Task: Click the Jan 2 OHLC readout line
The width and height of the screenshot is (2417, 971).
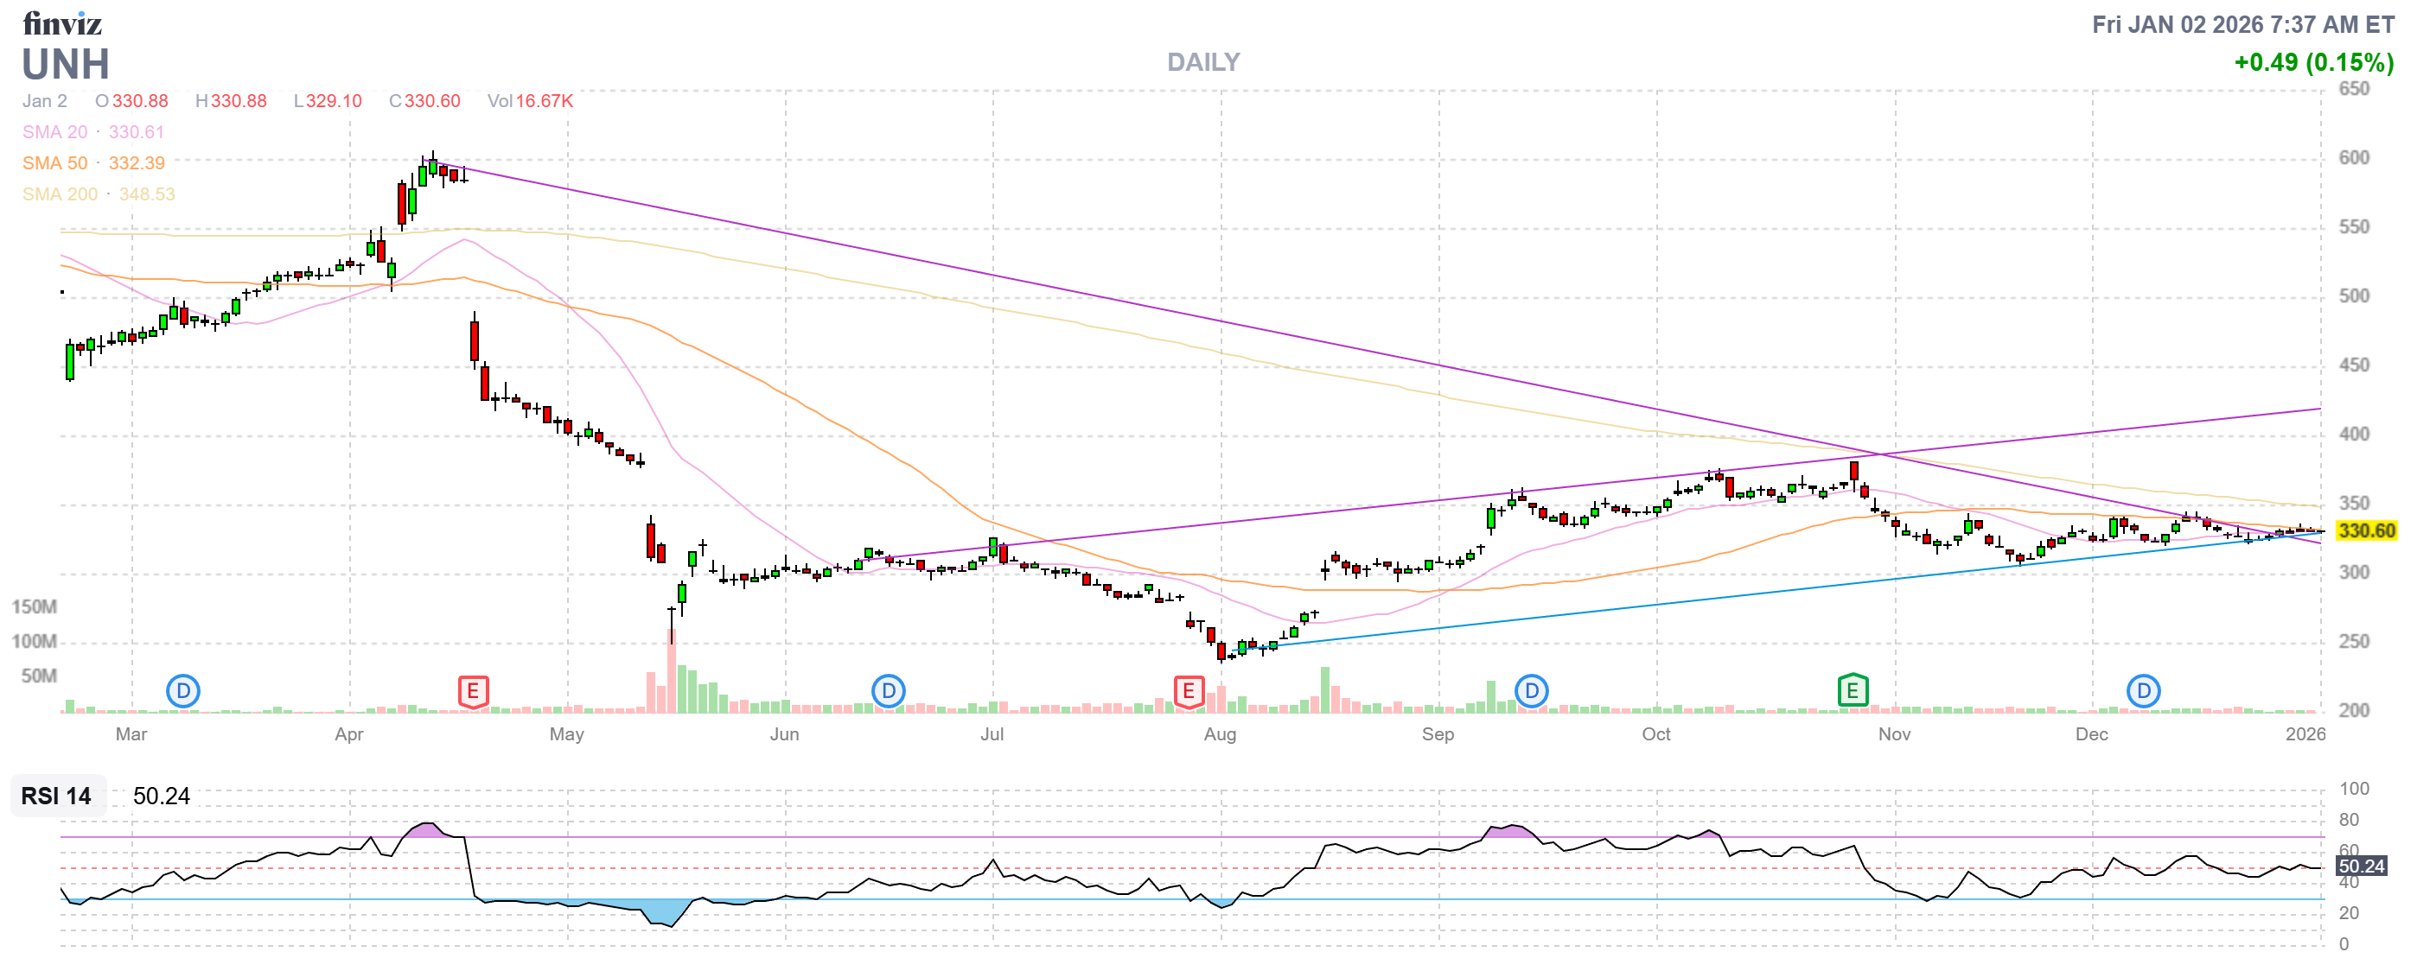Action: 45,101
